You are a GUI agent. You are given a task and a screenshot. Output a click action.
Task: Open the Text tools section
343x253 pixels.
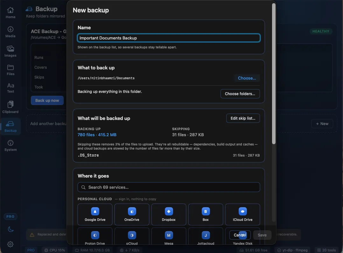click(10, 88)
